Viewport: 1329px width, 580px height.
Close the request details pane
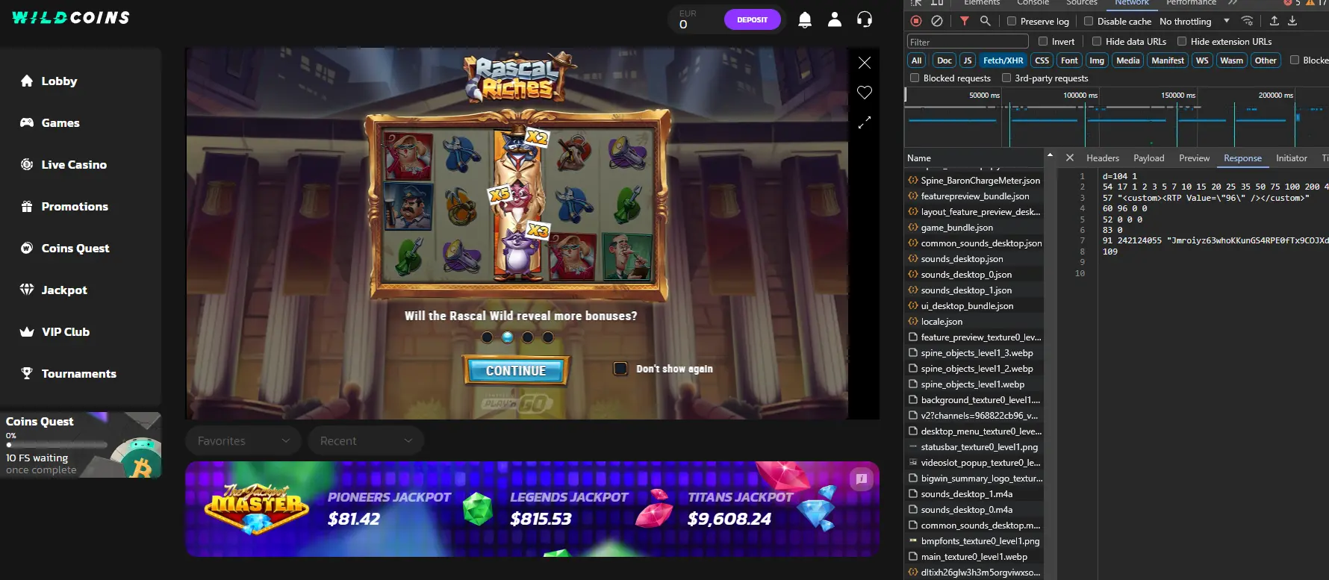pyautogui.click(x=1070, y=158)
